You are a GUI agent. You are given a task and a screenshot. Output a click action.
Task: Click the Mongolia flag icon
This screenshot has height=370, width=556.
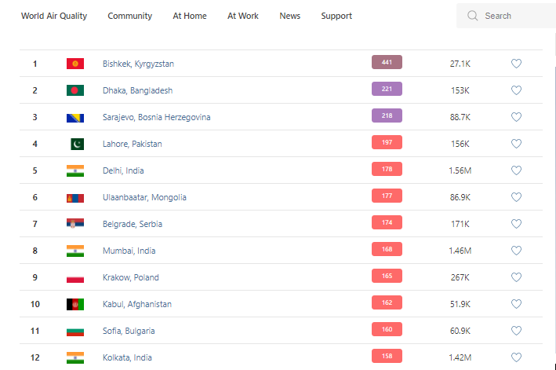75,197
